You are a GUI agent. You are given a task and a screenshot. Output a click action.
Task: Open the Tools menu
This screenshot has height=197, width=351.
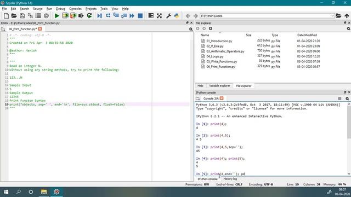[104, 9]
